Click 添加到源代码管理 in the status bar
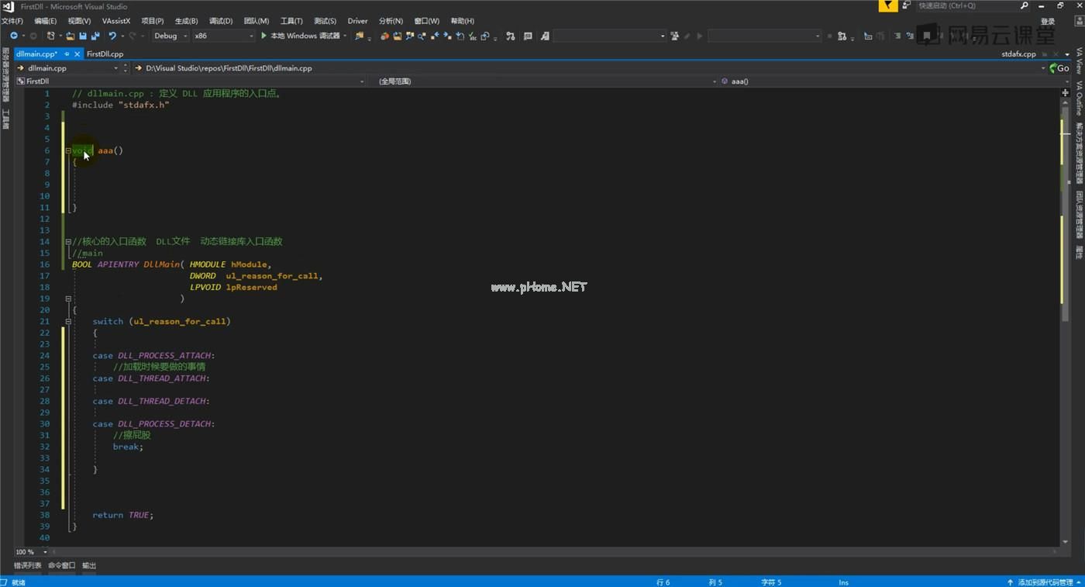Viewport: 1085px width, 587px height. (1045, 582)
